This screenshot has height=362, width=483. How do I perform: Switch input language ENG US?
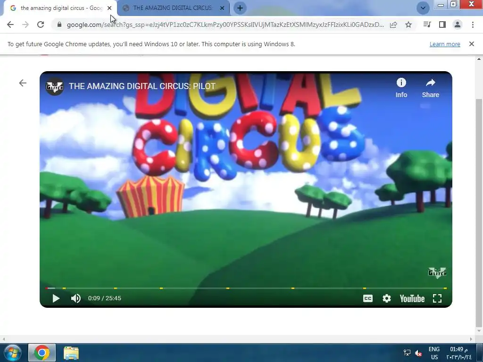pyautogui.click(x=434, y=353)
